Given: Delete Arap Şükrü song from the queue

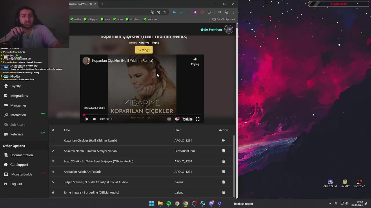Looking at the screenshot, I should click(223, 161).
